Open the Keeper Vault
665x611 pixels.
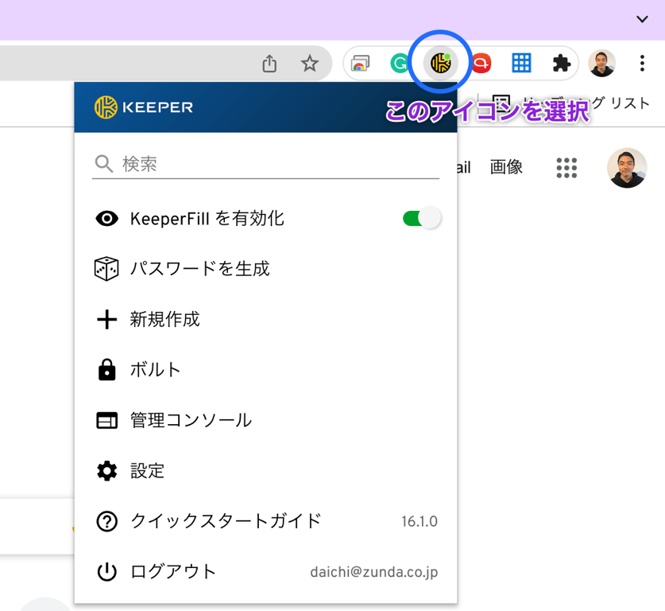click(x=157, y=369)
